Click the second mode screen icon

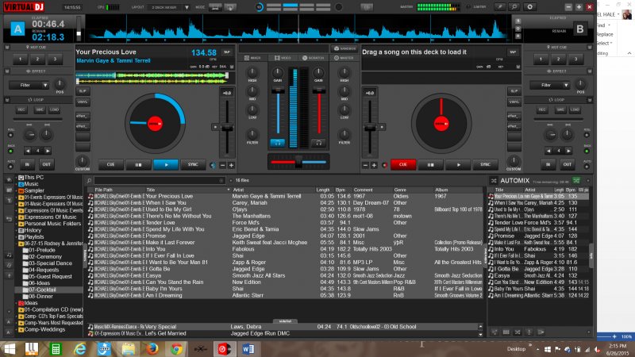tap(230, 7)
